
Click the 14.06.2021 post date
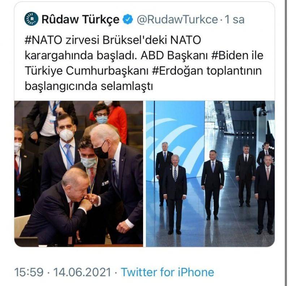pos(82,272)
